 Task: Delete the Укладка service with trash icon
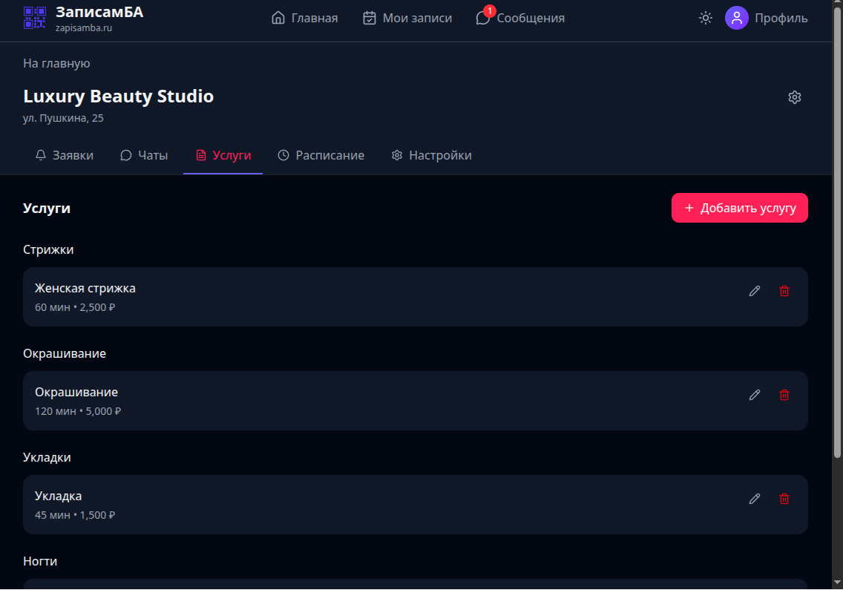coord(784,499)
